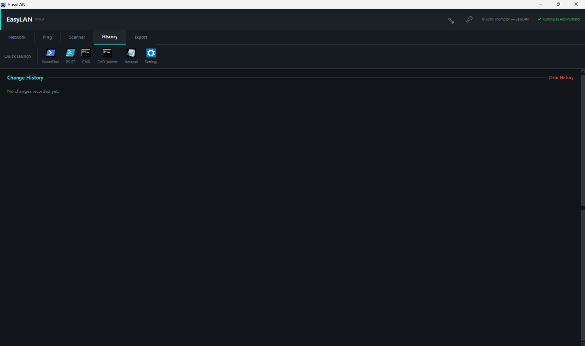
Task: Click the 'Change History' heading
Action: click(25, 78)
